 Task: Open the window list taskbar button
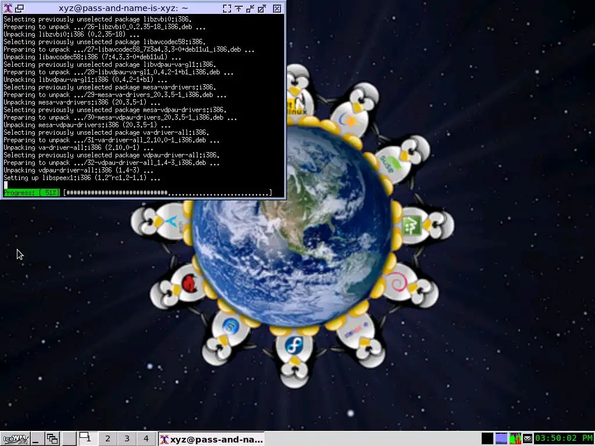tap(52, 439)
